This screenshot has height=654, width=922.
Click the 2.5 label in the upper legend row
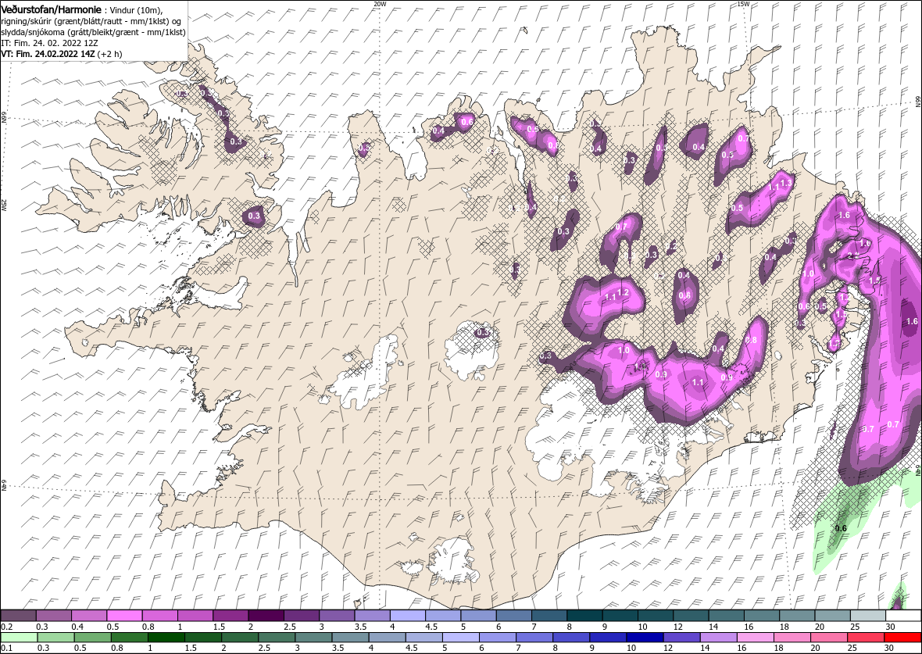coord(290,627)
